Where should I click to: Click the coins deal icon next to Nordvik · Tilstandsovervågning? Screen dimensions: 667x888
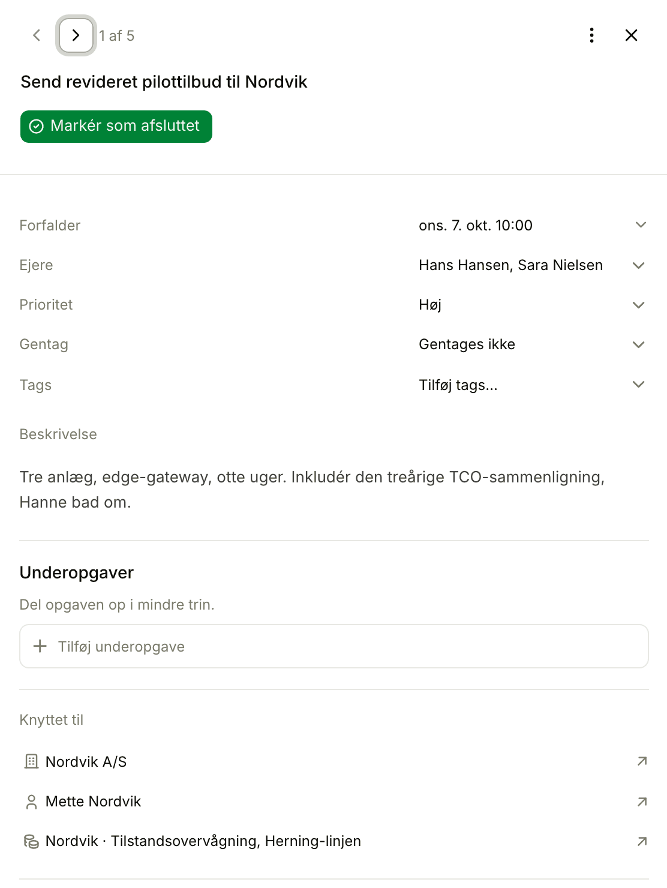click(31, 842)
